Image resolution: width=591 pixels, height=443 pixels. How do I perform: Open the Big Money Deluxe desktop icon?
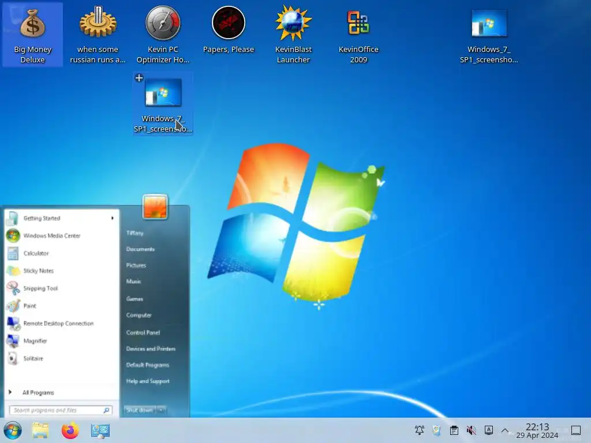click(32, 35)
